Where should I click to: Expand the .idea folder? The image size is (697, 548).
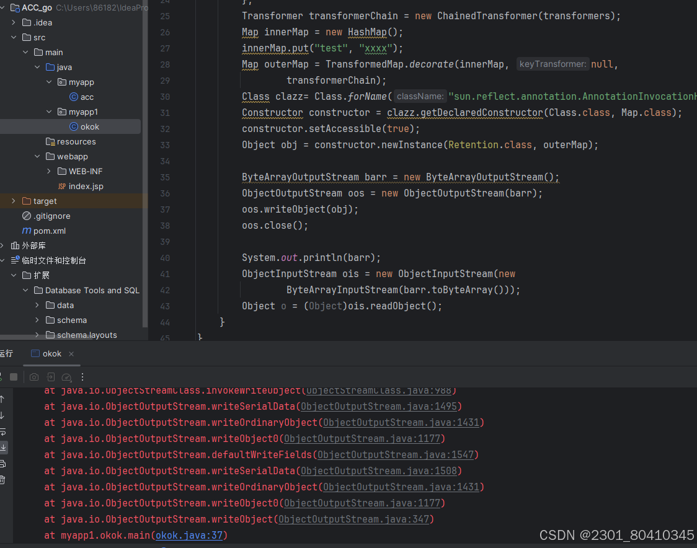tap(14, 22)
